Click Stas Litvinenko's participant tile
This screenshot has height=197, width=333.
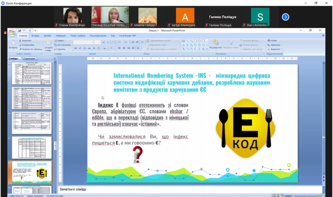tap(260, 17)
